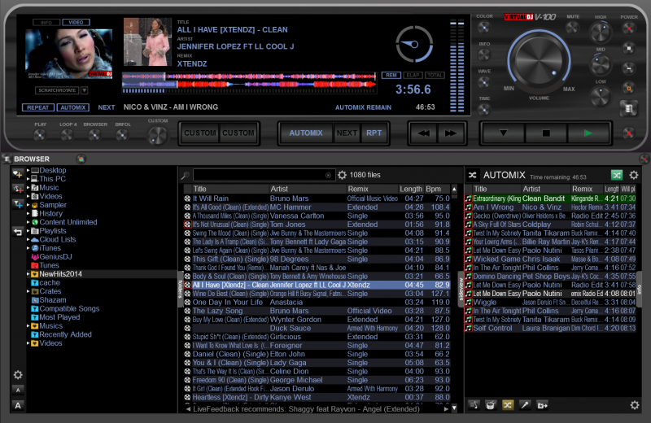Click the fast-forward double-arrow button

tap(451, 133)
